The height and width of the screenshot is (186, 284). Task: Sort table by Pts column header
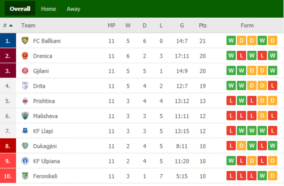pos(203,26)
